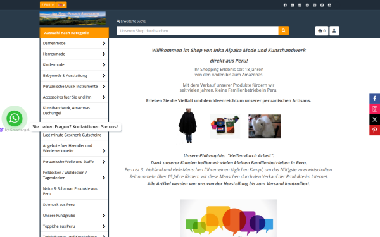Open Schmuck aus Peru category
This screenshot has width=380, height=237.
click(x=59, y=205)
